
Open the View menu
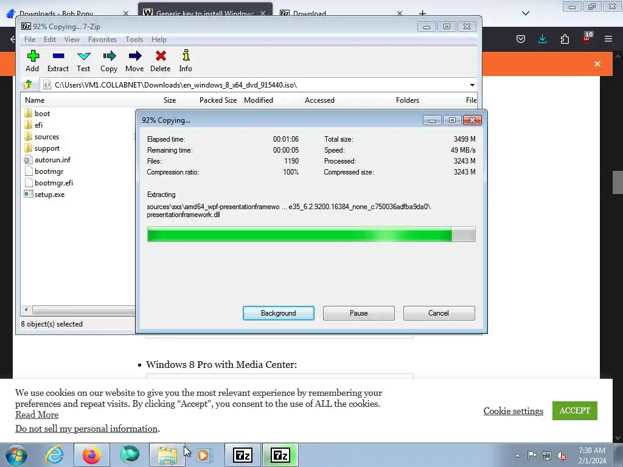(72, 40)
